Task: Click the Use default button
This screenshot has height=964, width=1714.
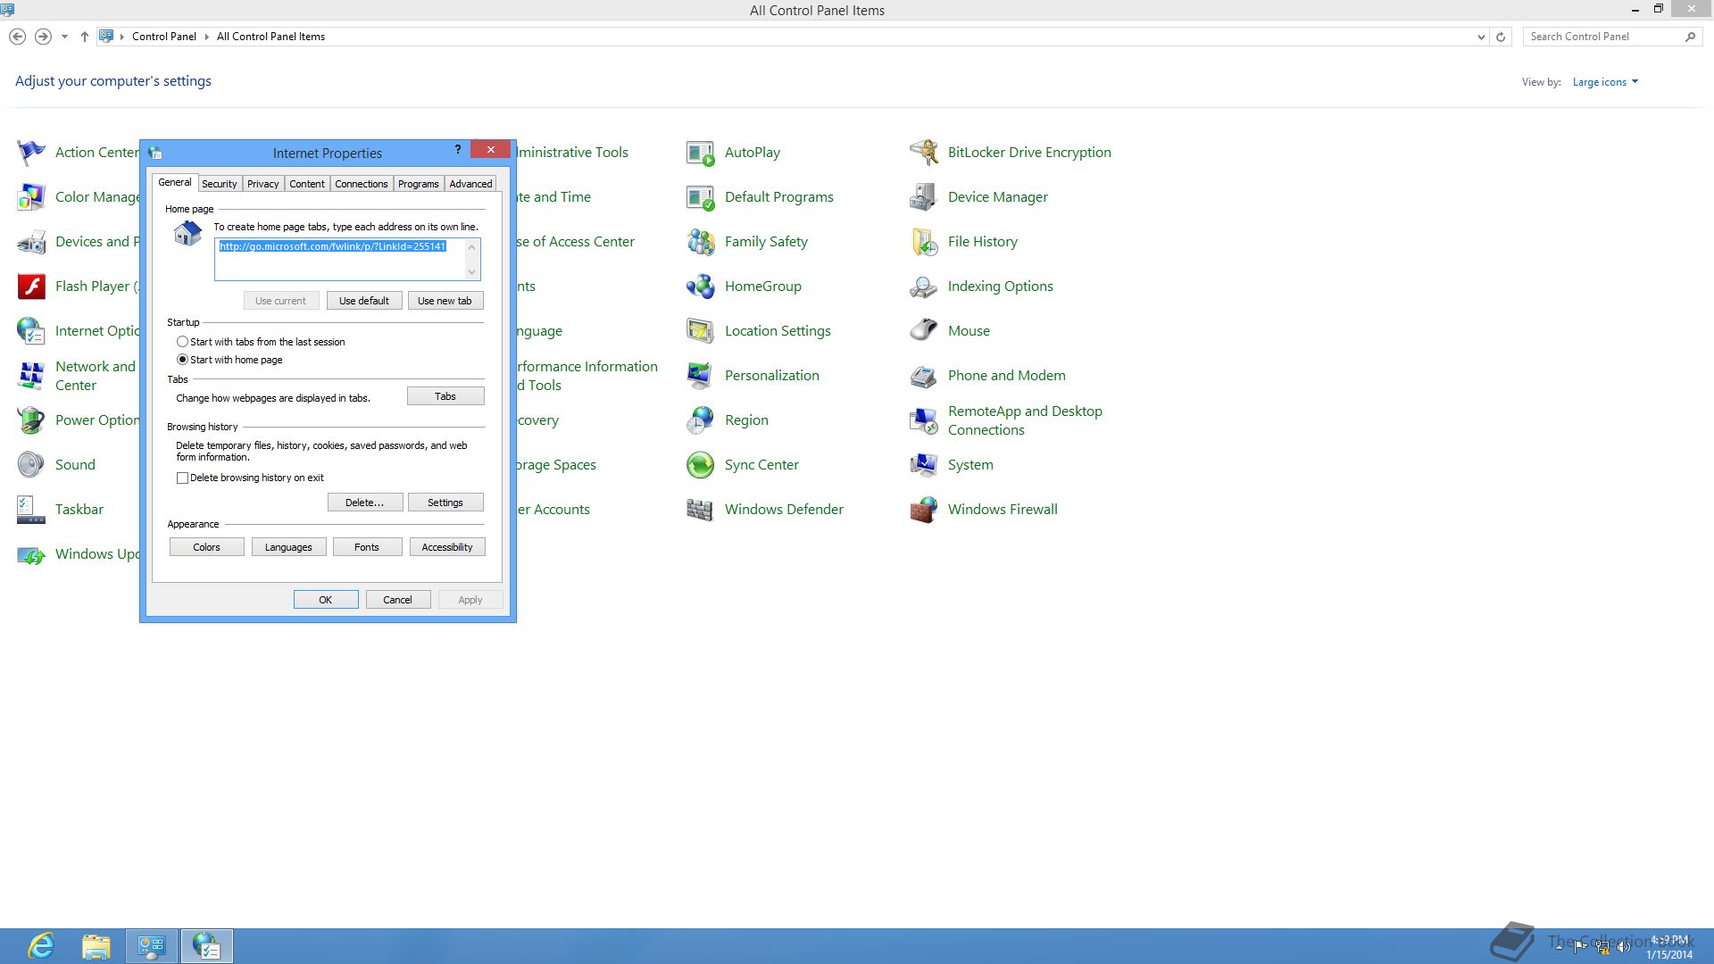Action: pos(364,301)
